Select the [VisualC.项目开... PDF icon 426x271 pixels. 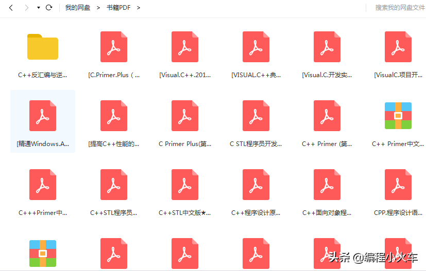[398, 47]
